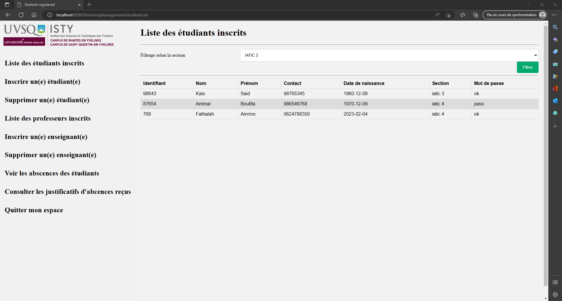
Task: Open Outlook from the Edge sidebar
Action: (x=555, y=101)
